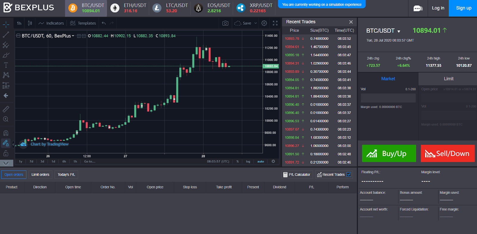The image size is (477, 234).
Task: Select the trend line drawing tool
Action: 6,35
